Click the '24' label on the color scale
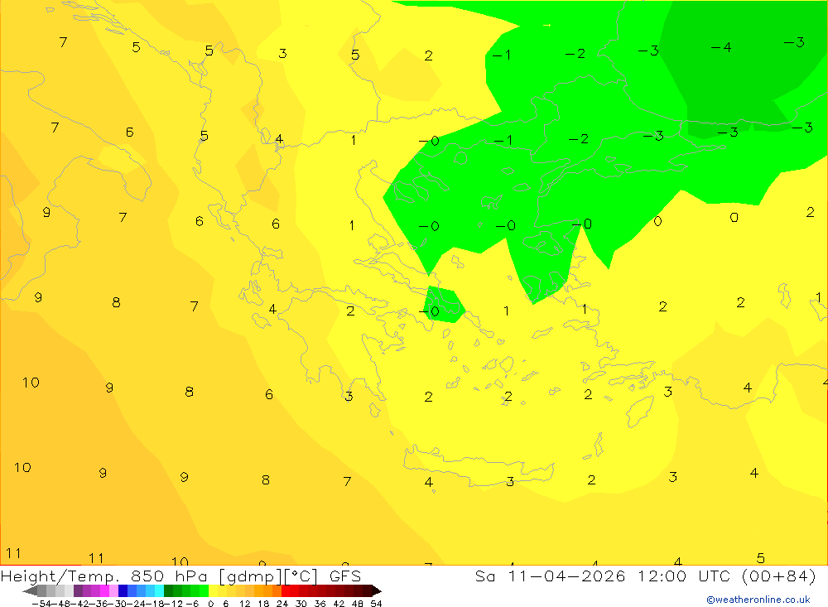 click(282, 604)
